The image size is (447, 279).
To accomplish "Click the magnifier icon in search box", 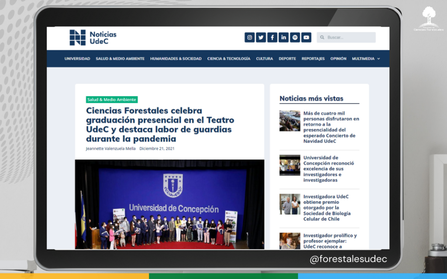I will point(322,37).
